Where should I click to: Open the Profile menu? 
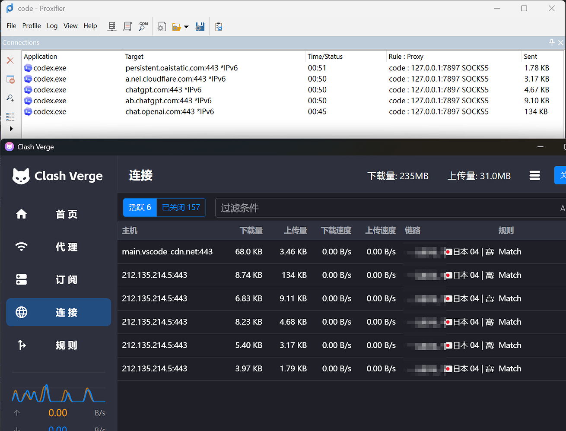coord(32,26)
